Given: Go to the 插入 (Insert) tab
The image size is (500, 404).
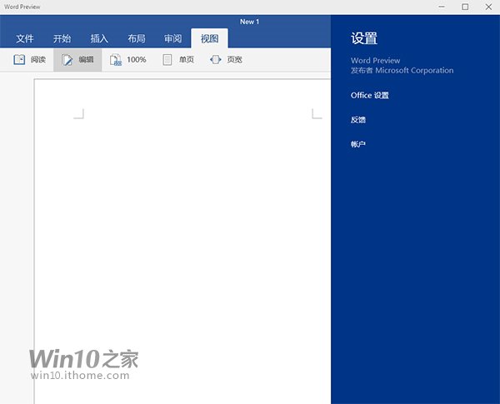Looking at the screenshot, I should [x=99, y=38].
